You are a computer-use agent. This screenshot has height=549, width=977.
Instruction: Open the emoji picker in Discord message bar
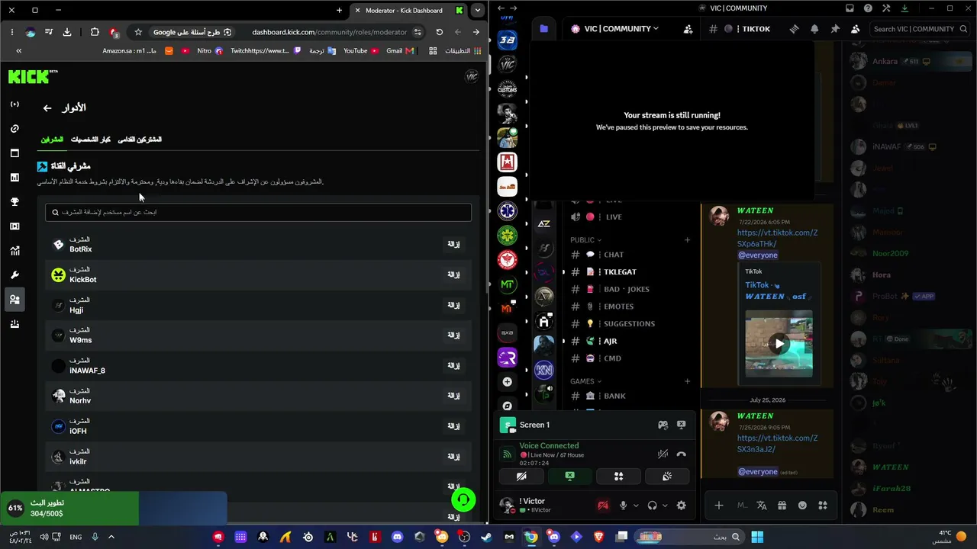802,506
